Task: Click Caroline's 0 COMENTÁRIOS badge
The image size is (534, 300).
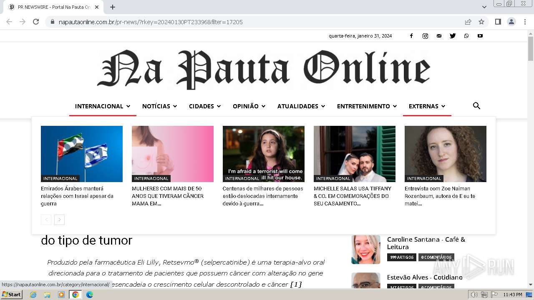Action: (x=436, y=257)
